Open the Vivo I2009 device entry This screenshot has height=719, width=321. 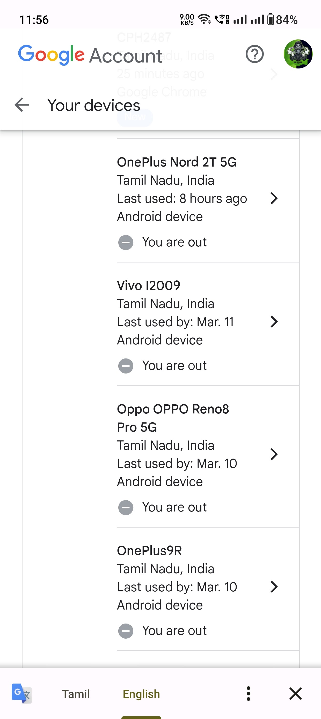coord(149,286)
